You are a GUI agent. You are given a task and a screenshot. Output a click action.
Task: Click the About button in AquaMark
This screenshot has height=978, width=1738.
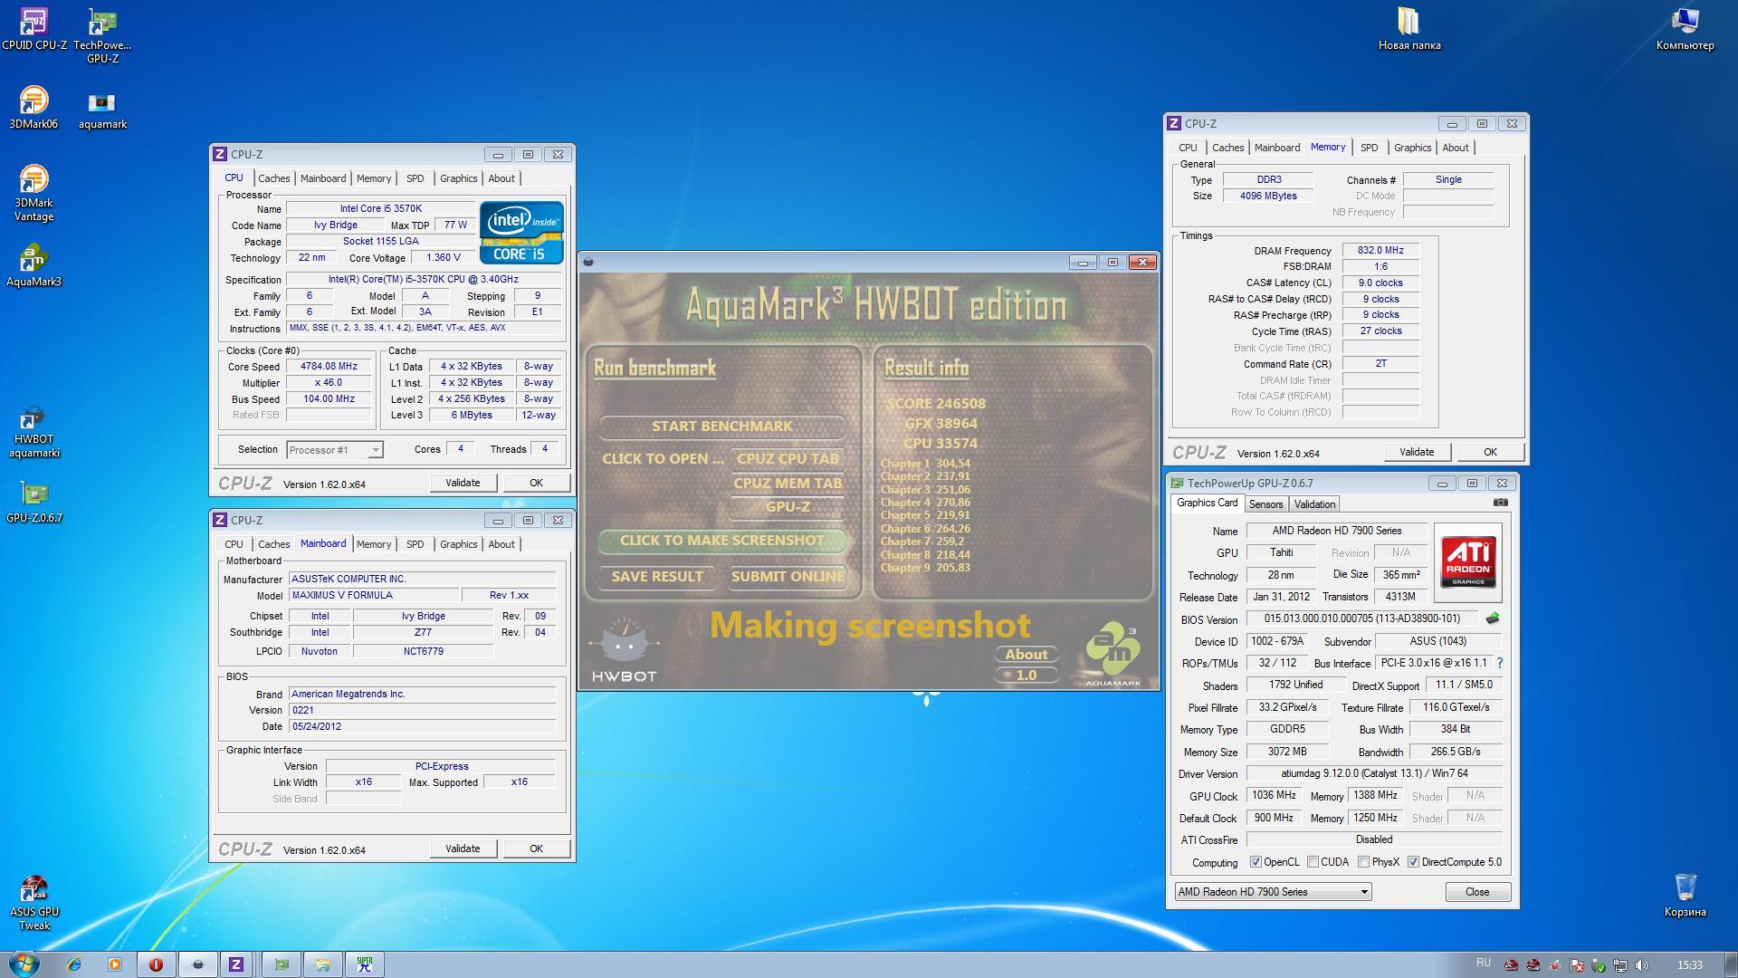[x=1027, y=654]
